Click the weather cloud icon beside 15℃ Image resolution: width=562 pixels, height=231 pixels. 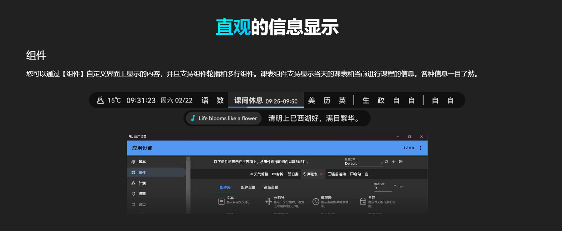tap(100, 100)
